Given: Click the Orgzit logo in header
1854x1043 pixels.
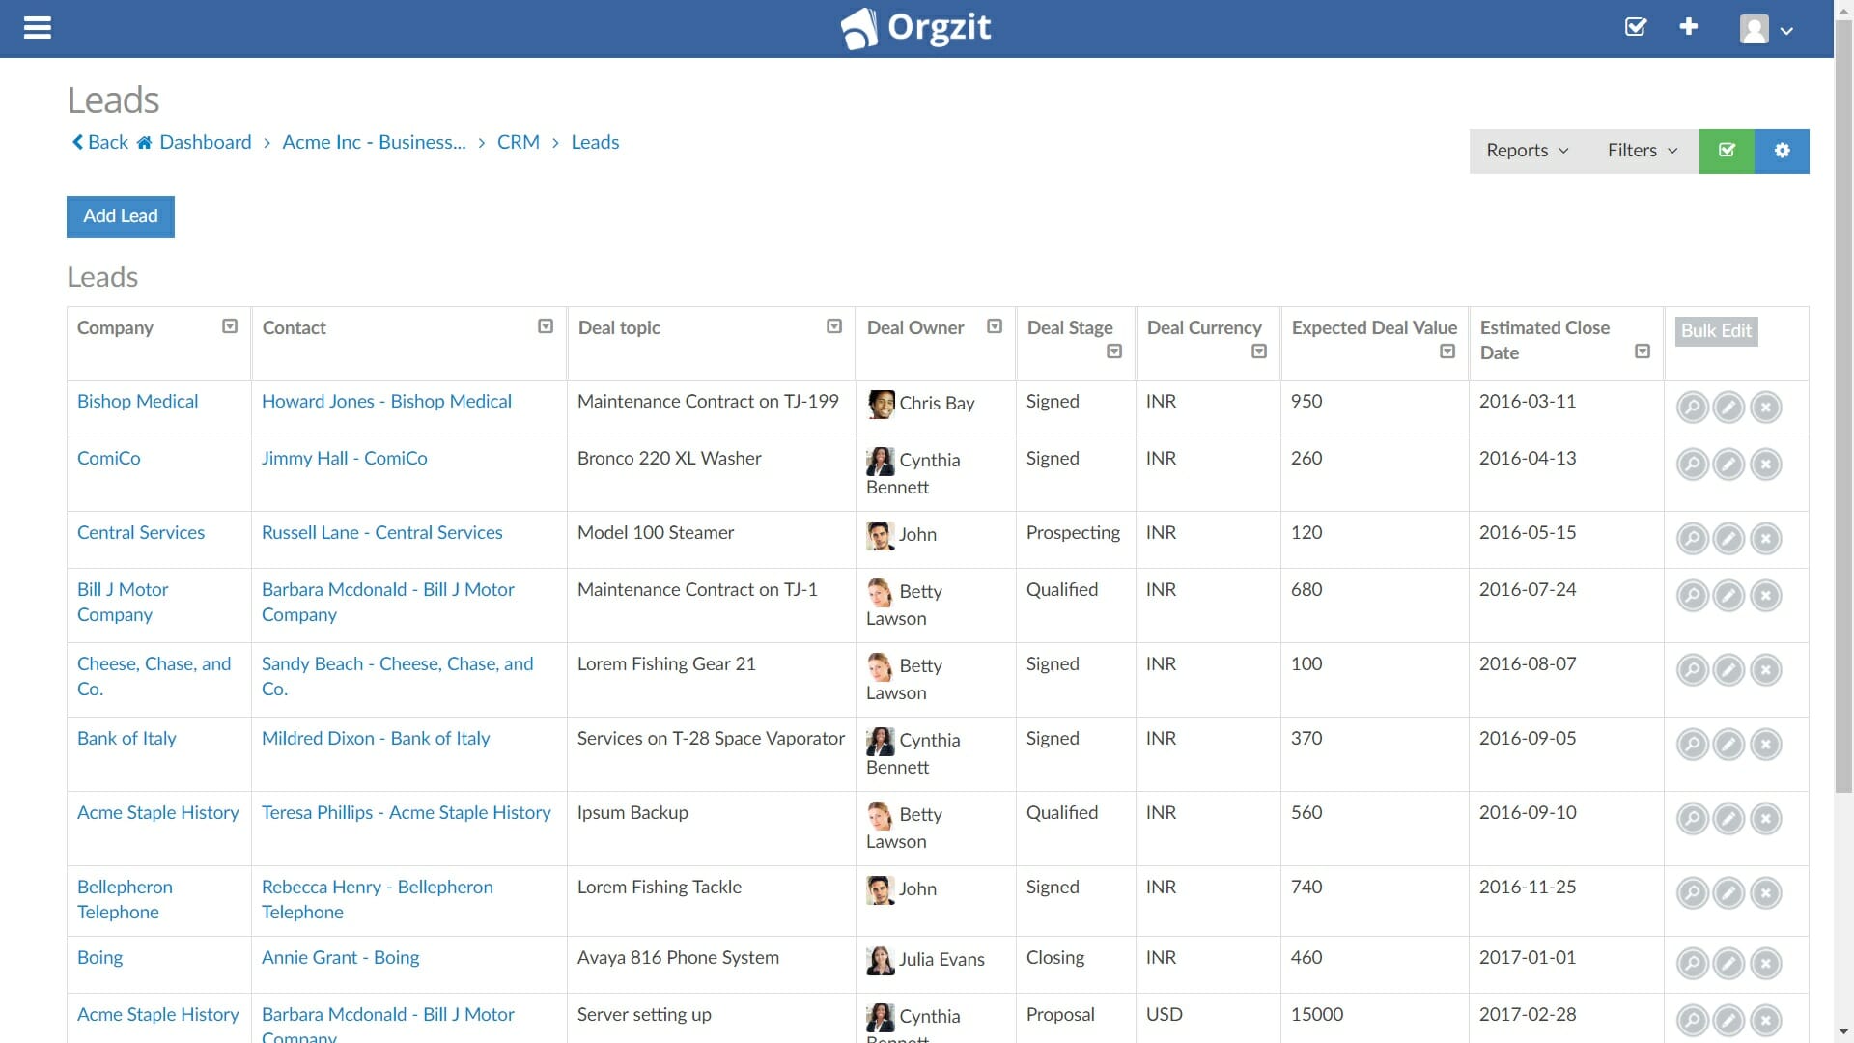Looking at the screenshot, I should tap(915, 28).
